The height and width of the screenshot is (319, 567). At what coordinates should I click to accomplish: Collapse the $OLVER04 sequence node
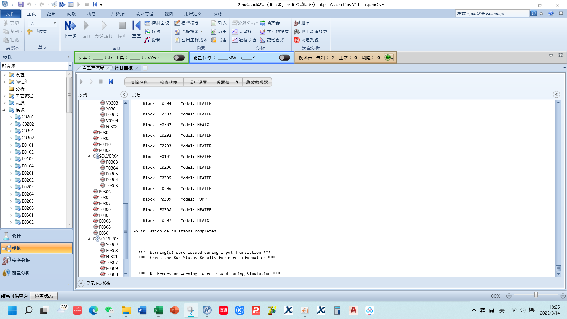[x=89, y=156]
